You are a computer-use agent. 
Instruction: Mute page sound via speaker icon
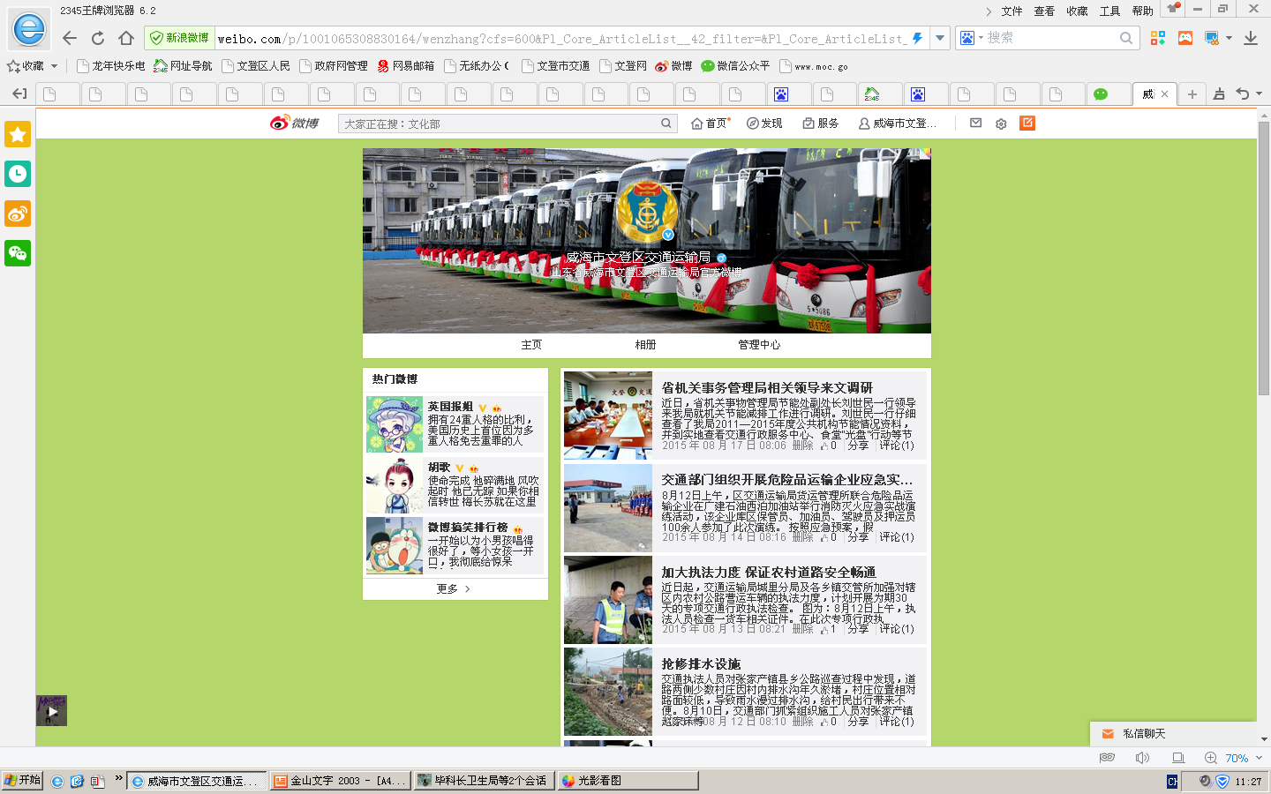point(1142,758)
